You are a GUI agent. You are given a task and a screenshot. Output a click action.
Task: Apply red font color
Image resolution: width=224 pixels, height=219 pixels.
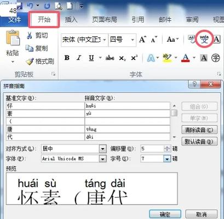186,58
